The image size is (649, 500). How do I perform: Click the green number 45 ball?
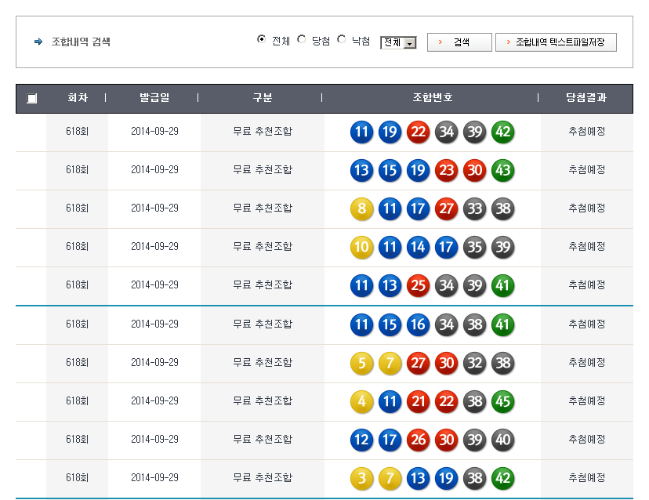[502, 400]
